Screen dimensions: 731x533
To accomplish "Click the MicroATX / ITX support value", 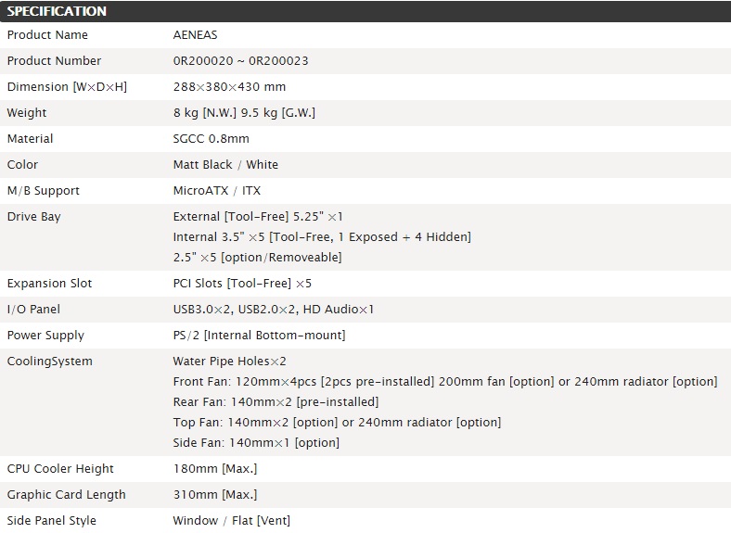I will [217, 191].
